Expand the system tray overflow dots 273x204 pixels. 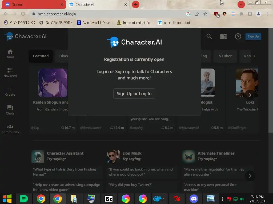click(x=222, y=199)
